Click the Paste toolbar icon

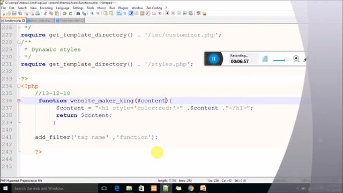[57, 13]
